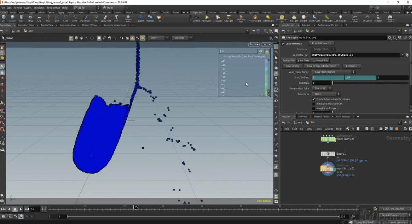Add a Gamepad Camera

pyautogui.click(x=390, y=19)
